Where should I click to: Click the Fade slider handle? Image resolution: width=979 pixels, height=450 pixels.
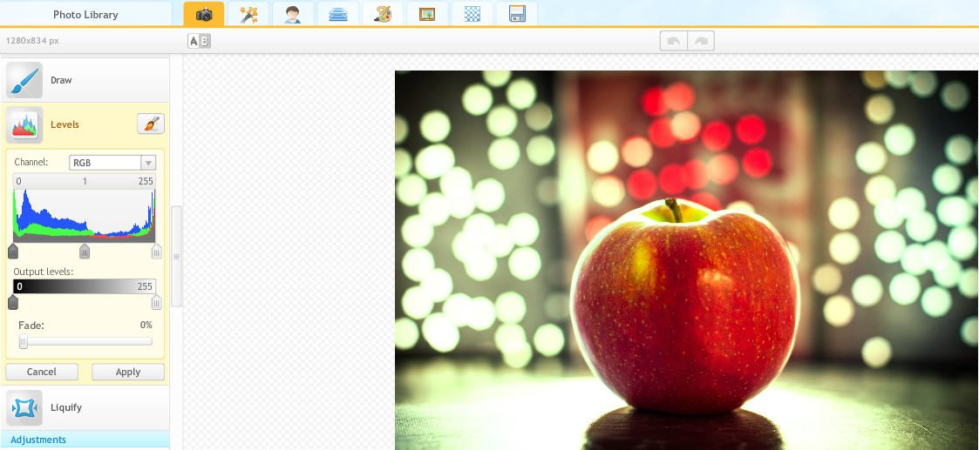pos(24,342)
